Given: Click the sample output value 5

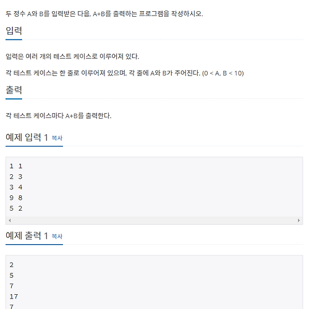Looking at the screenshot, I should [12, 276].
